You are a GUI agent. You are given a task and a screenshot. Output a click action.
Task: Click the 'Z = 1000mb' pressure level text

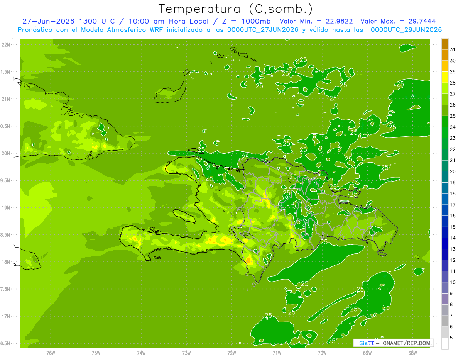pos(245,21)
